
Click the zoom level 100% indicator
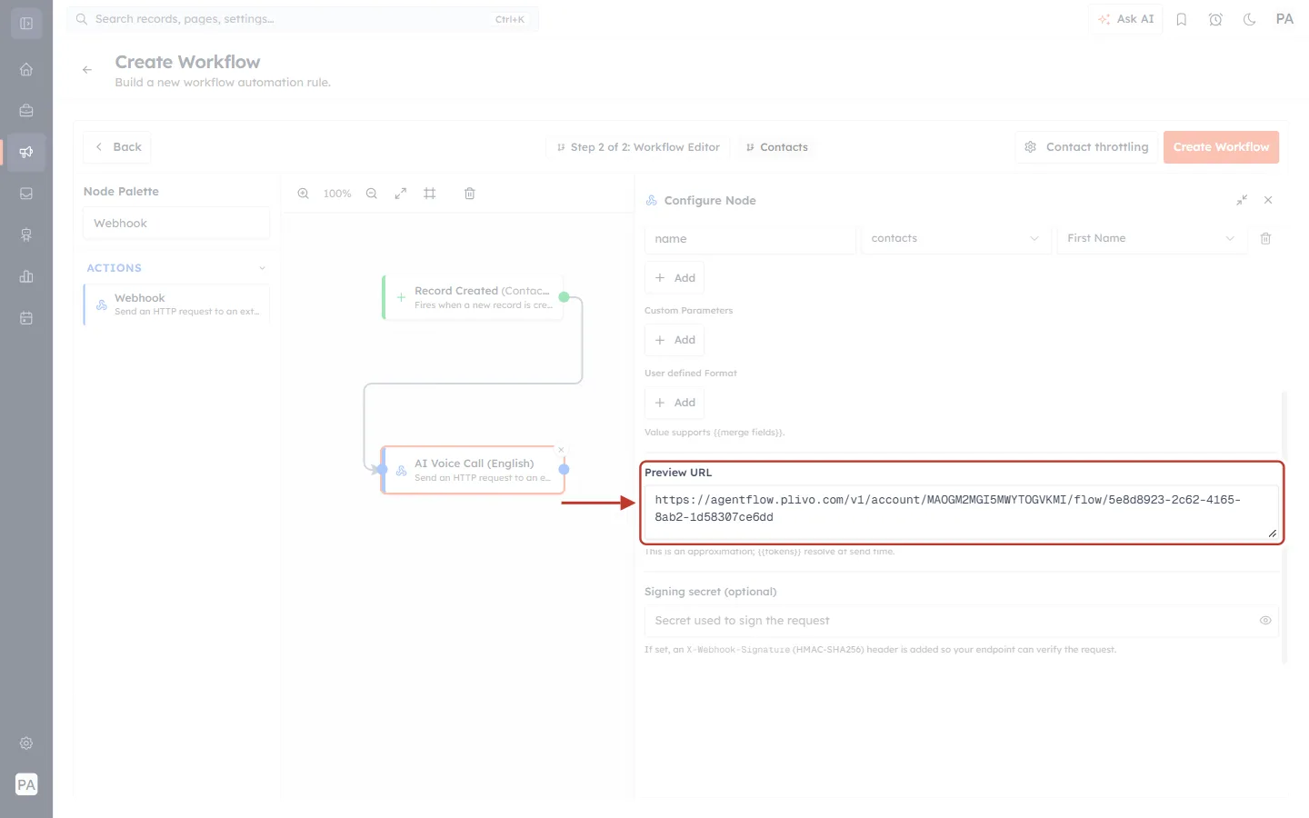(x=337, y=194)
